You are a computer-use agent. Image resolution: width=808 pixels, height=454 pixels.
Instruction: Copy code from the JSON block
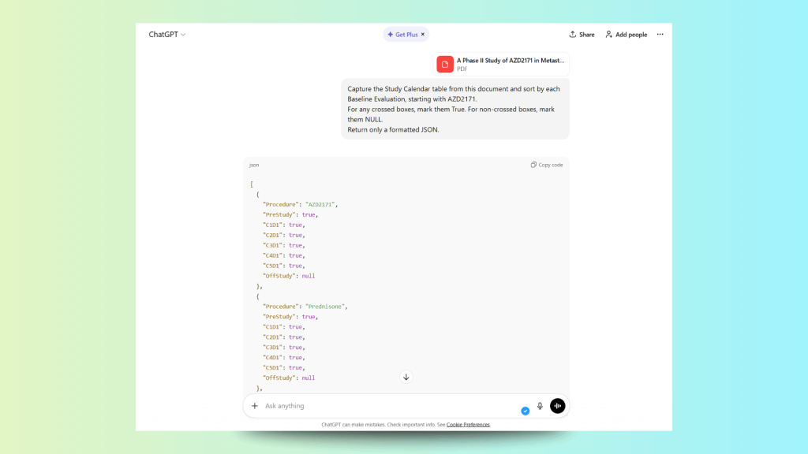click(547, 165)
